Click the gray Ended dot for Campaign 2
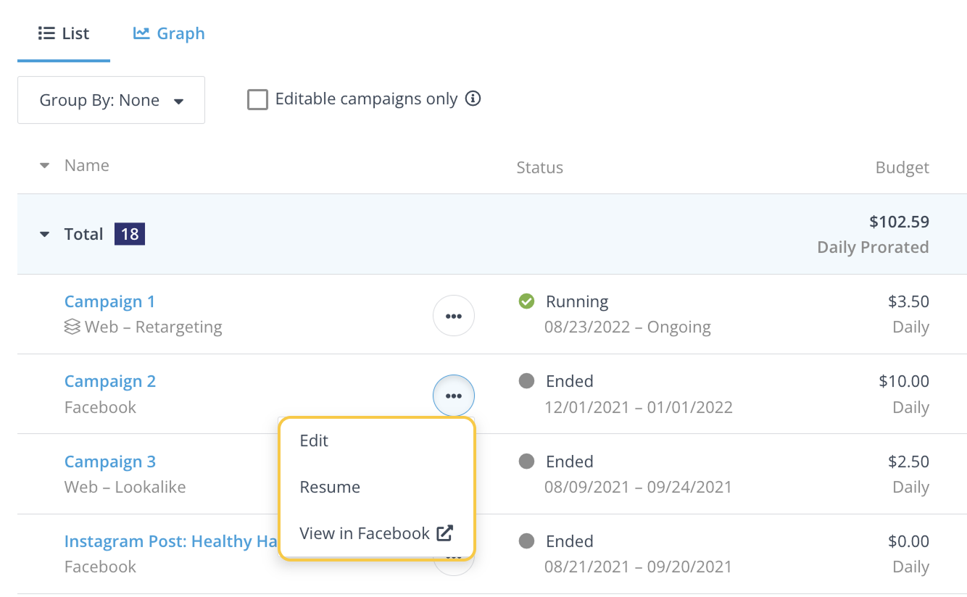The width and height of the screenshot is (967, 597). (527, 381)
